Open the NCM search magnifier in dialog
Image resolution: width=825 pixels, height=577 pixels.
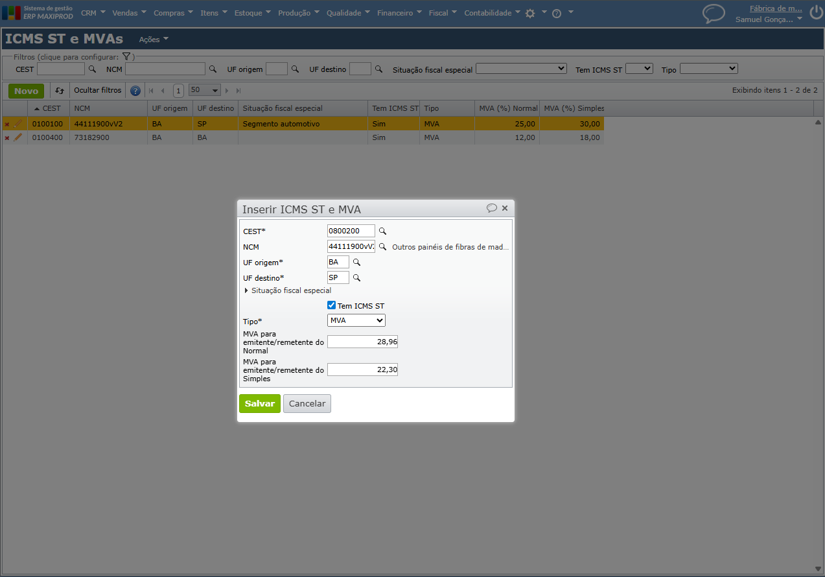tap(382, 246)
